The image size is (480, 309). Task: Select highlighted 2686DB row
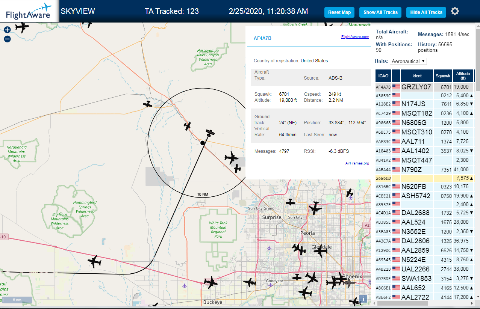pyautogui.click(x=425, y=178)
